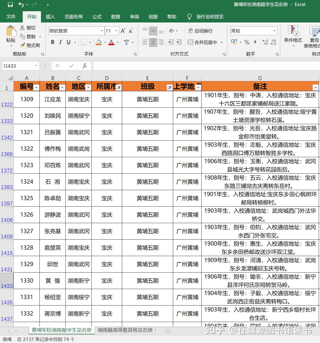Open filter dropdown on 所属市 header

119,87
